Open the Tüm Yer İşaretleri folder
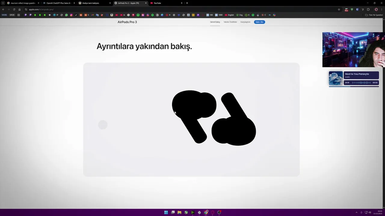The image size is (385, 216). tap(374, 15)
